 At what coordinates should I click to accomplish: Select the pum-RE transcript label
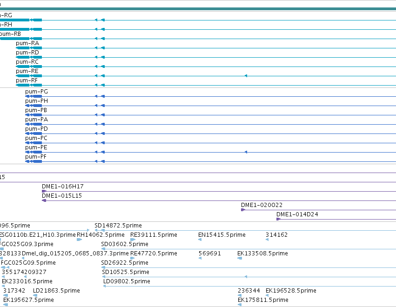click(x=27, y=71)
